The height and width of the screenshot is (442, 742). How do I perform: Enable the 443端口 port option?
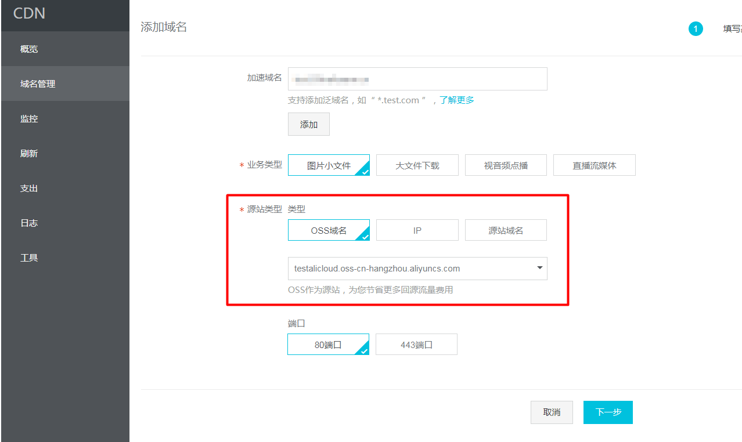pyautogui.click(x=416, y=344)
